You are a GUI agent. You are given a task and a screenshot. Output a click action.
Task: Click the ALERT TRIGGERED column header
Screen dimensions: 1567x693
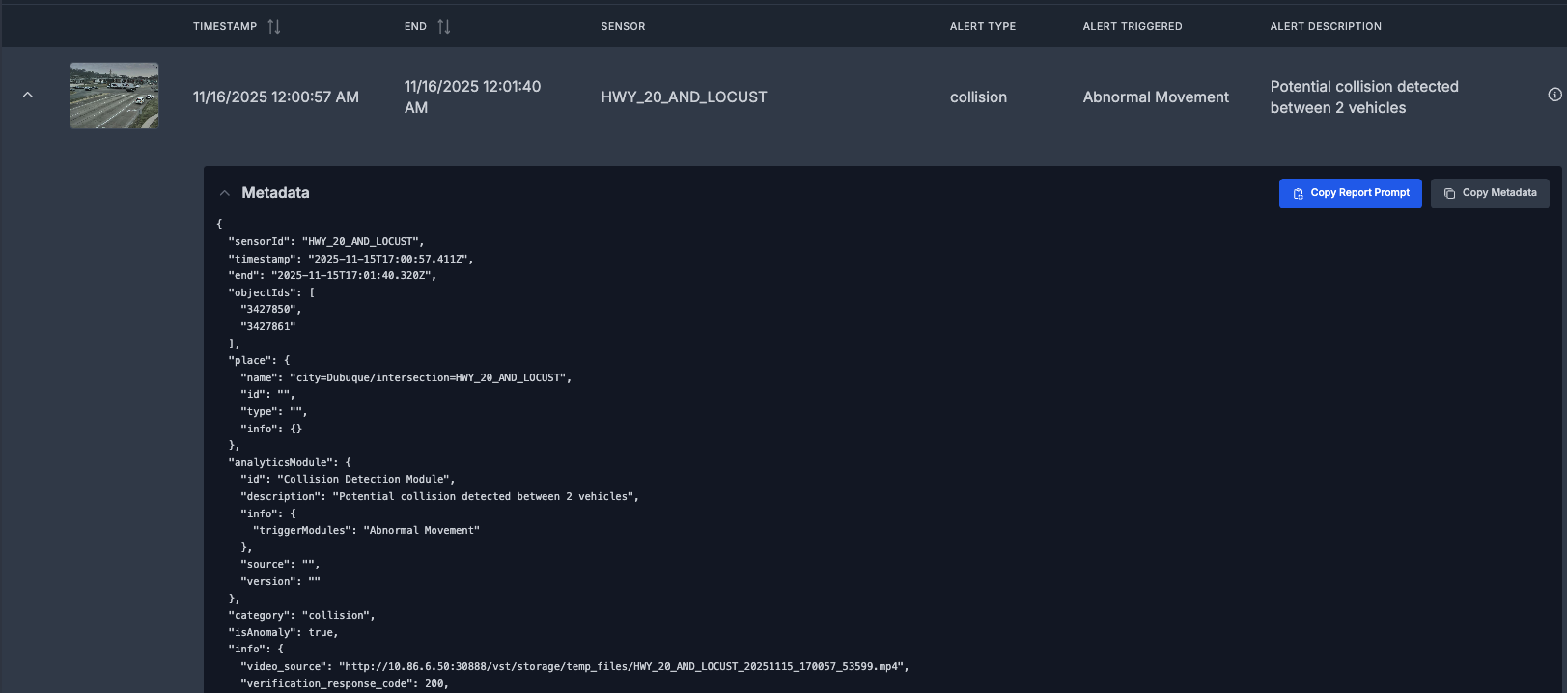tap(1132, 27)
